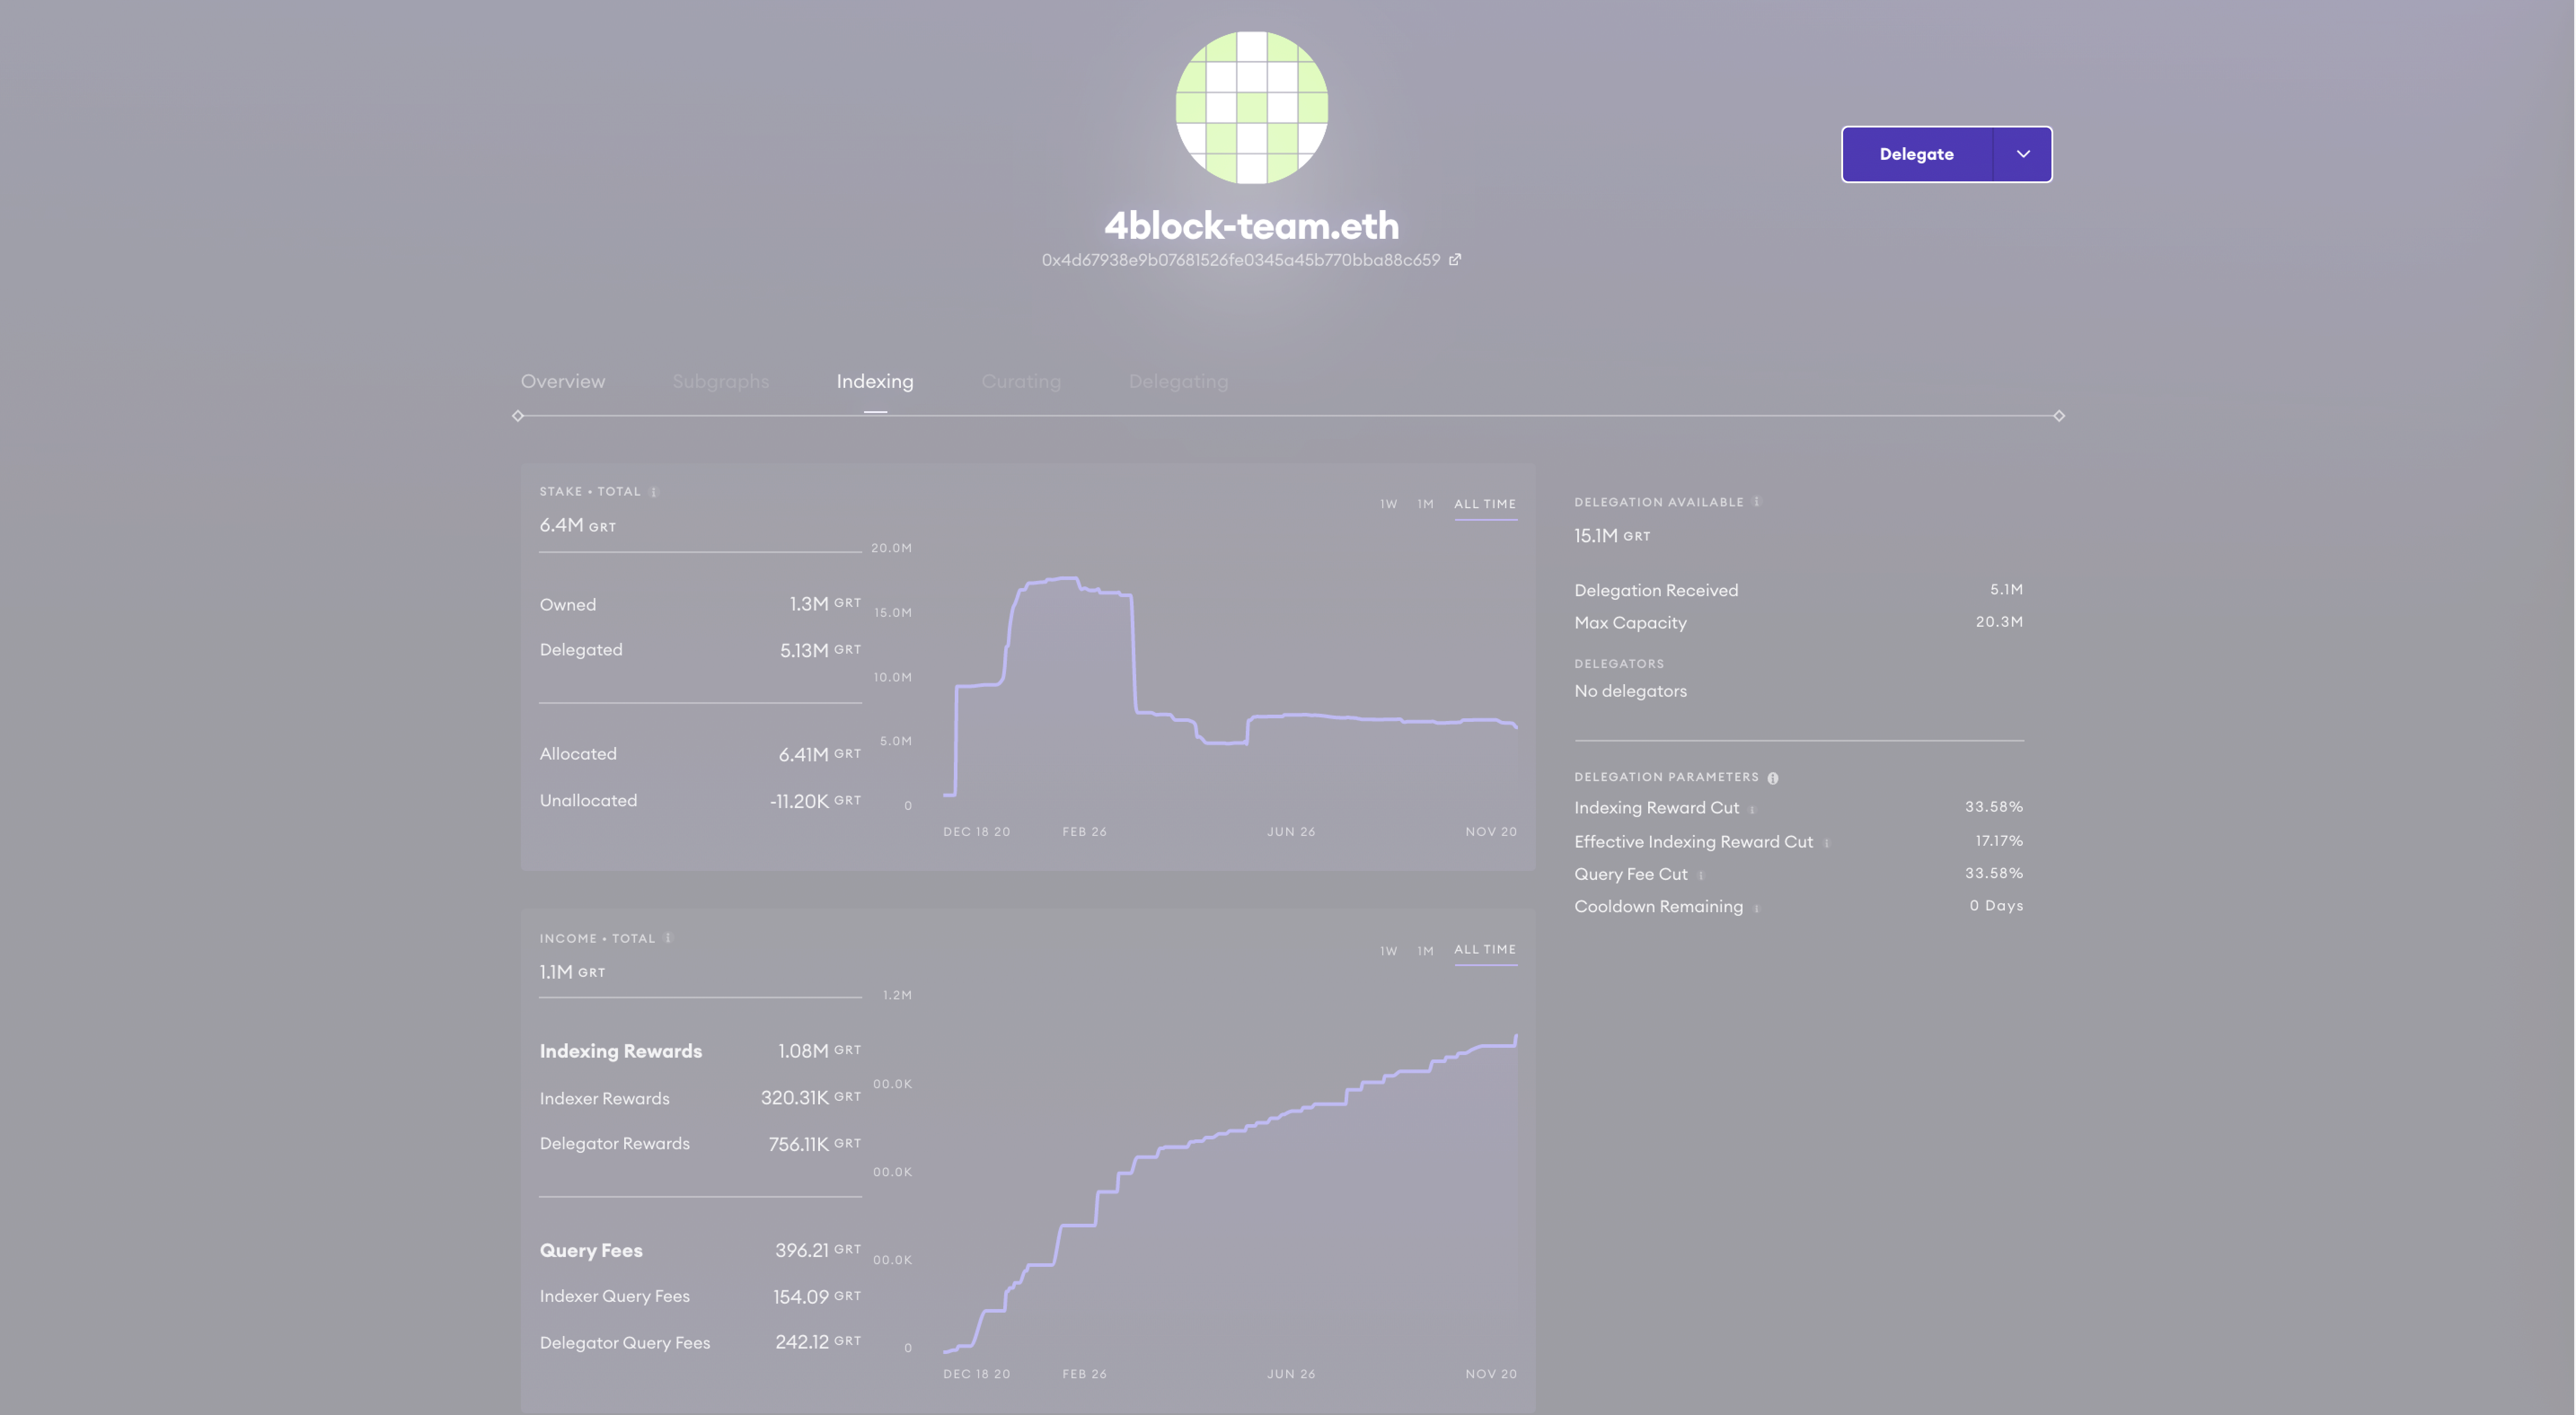Select 1W range on Income chart

[1388, 950]
